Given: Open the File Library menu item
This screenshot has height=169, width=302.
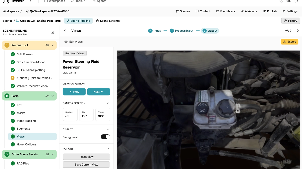Looking at the screenshot, I should 225,11.
